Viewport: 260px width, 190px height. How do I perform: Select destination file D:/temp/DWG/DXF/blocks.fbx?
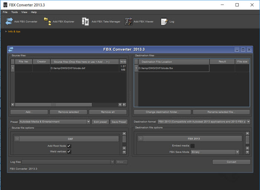[x=173, y=68]
